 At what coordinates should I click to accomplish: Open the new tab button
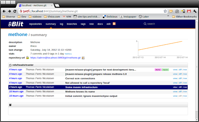coord(57,6)
